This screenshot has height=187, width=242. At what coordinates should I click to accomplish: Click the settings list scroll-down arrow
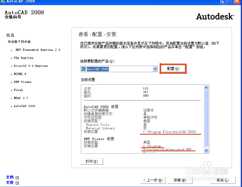206,151
